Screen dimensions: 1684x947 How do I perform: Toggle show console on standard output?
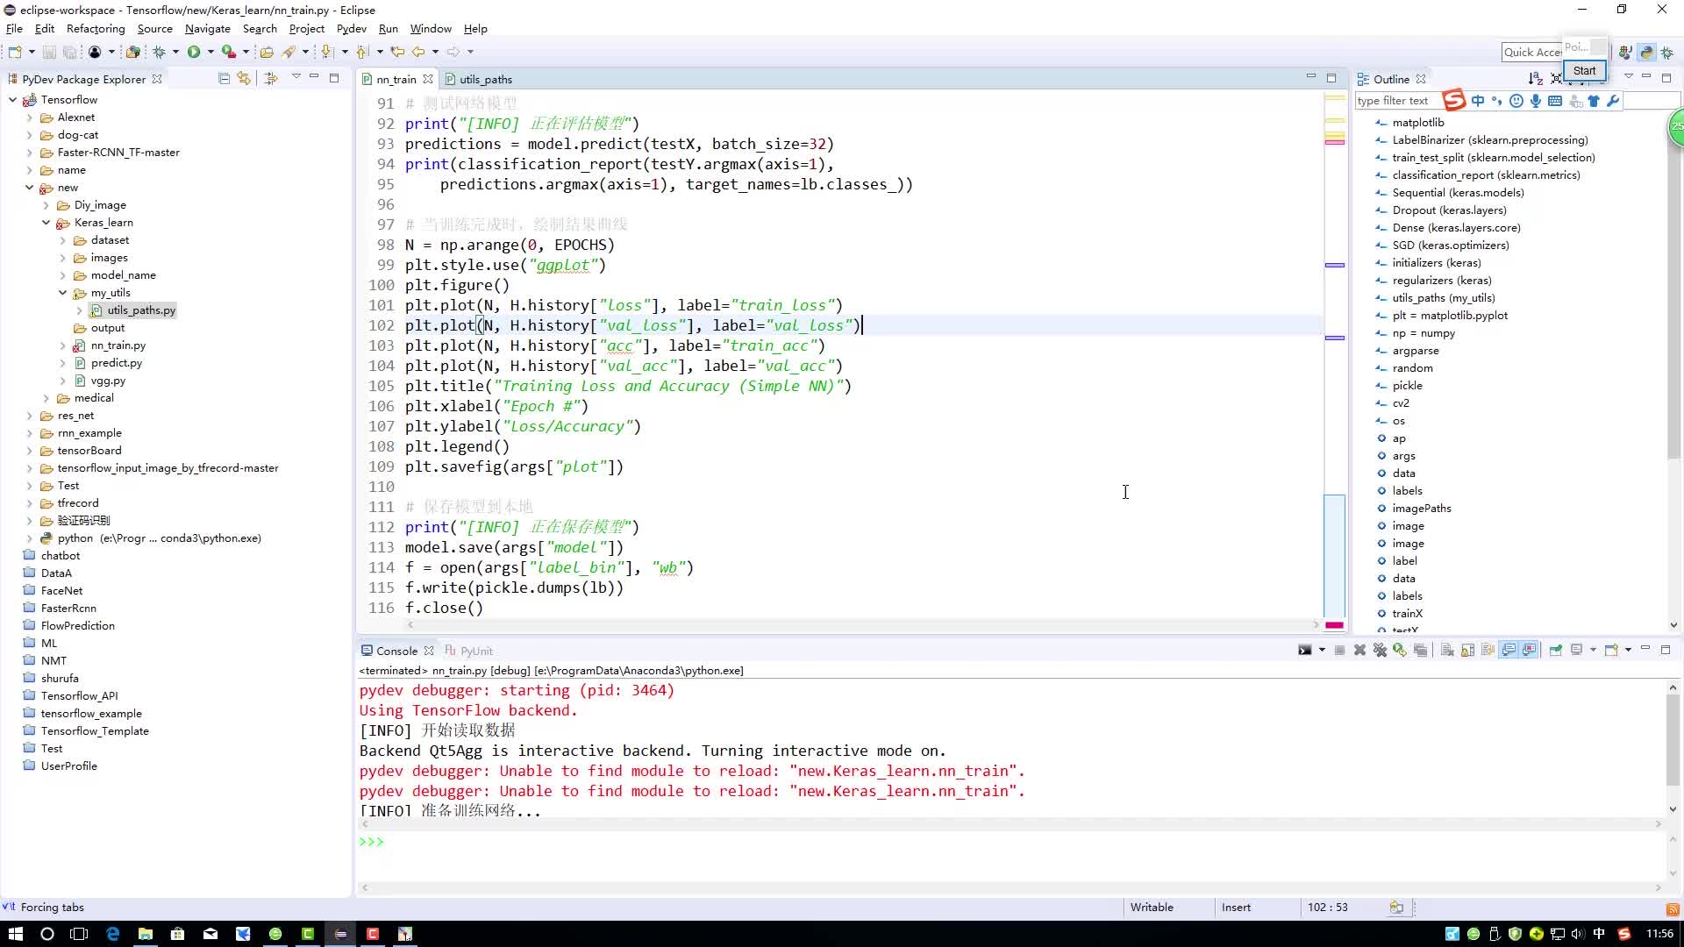(1509, 651)
